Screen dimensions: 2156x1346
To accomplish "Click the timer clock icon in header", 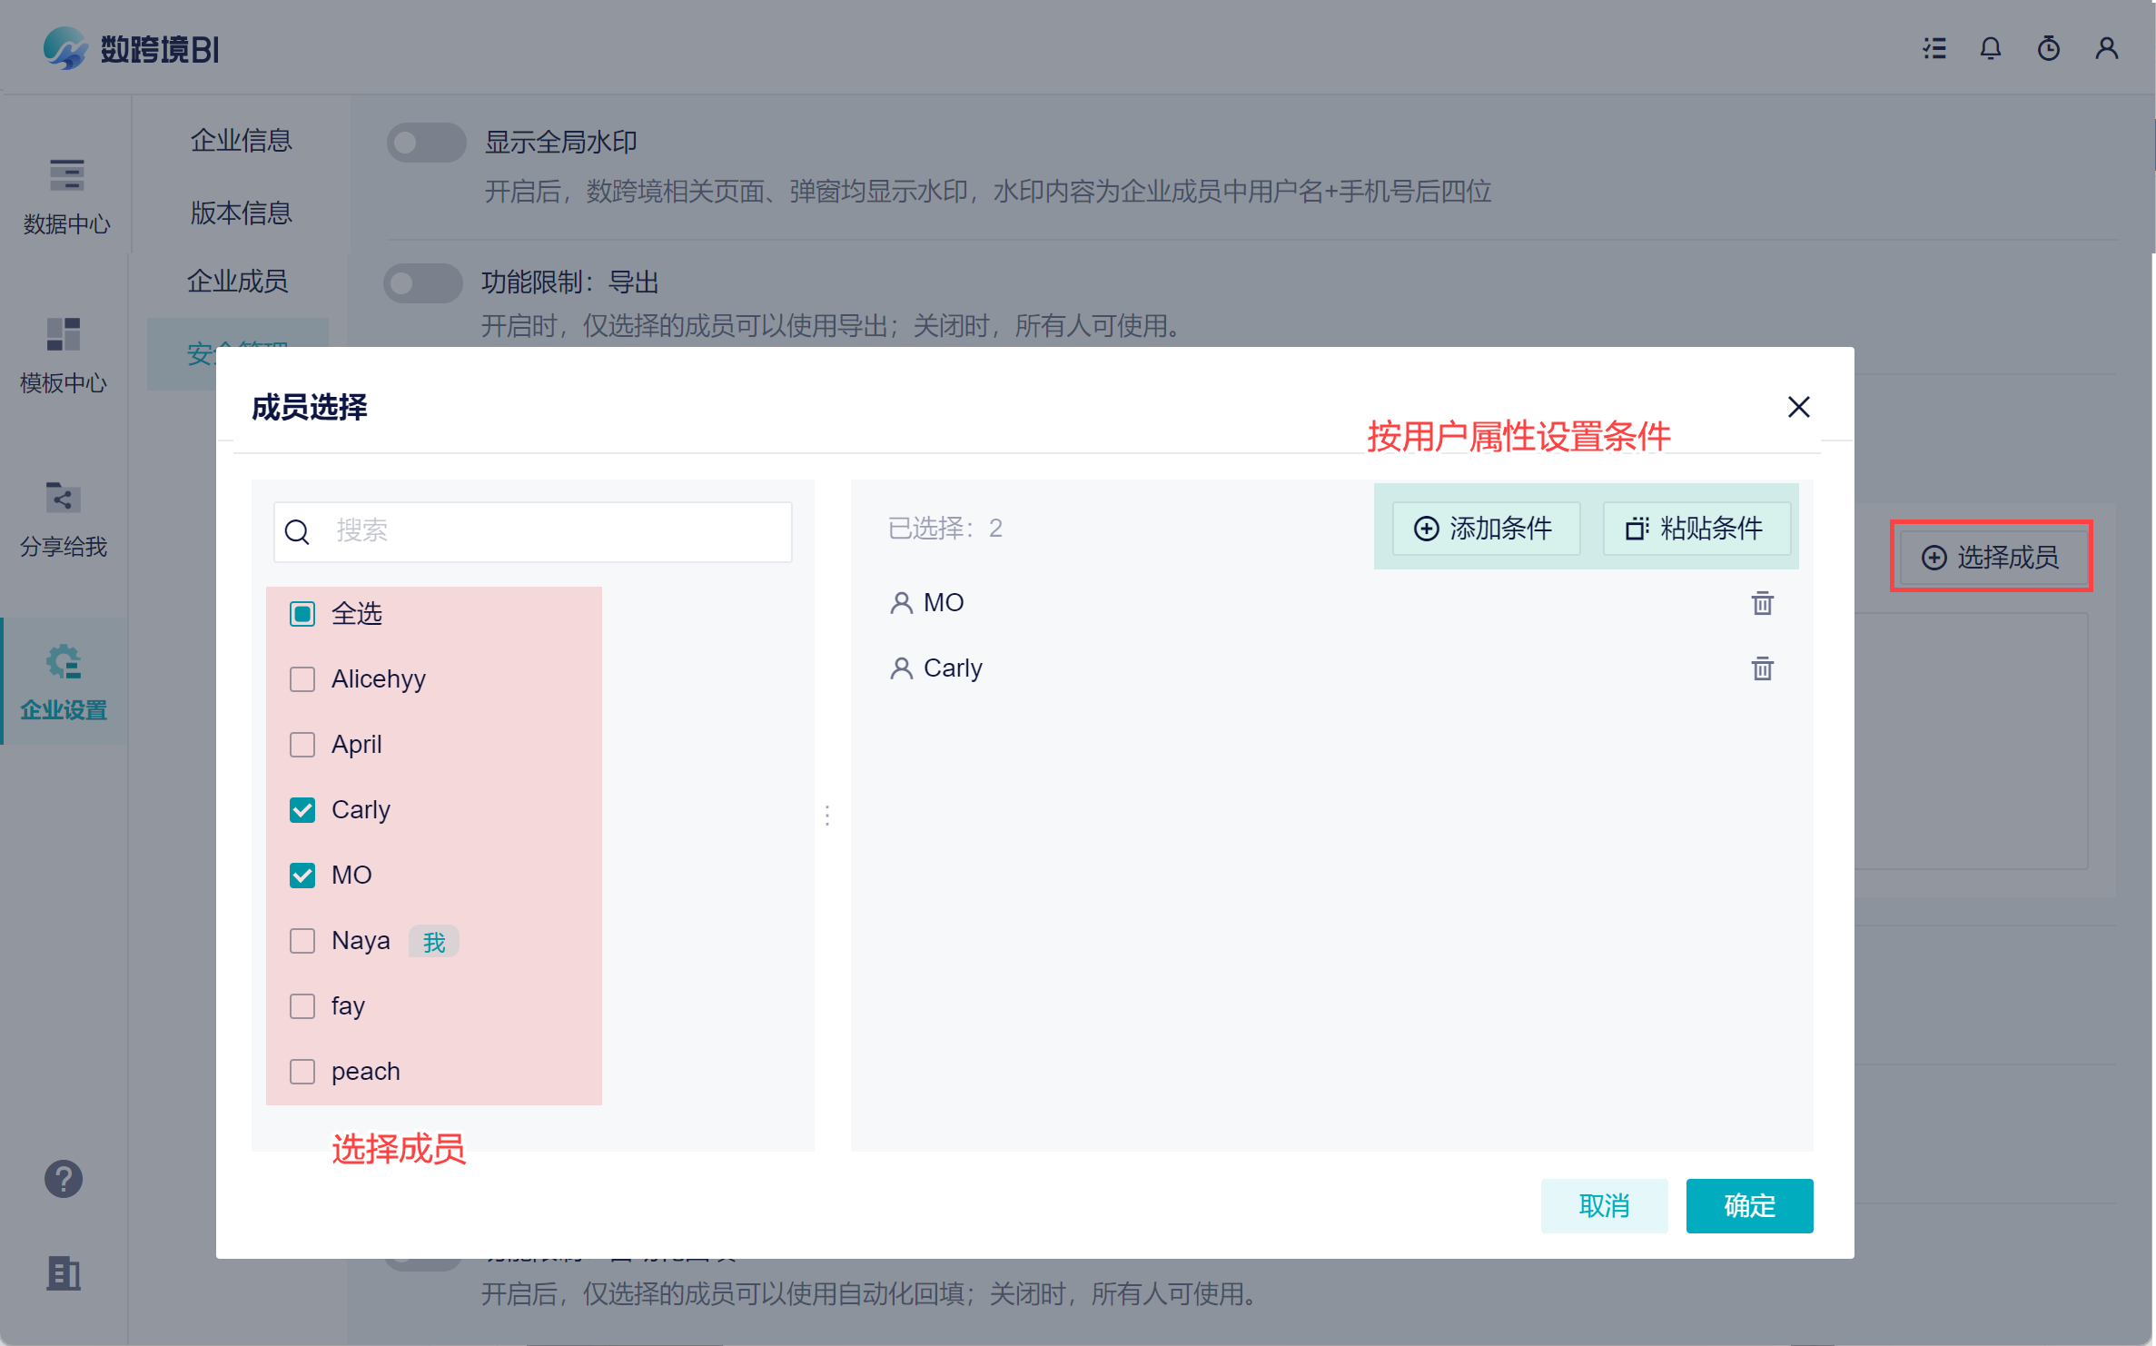I will 2048,48.
